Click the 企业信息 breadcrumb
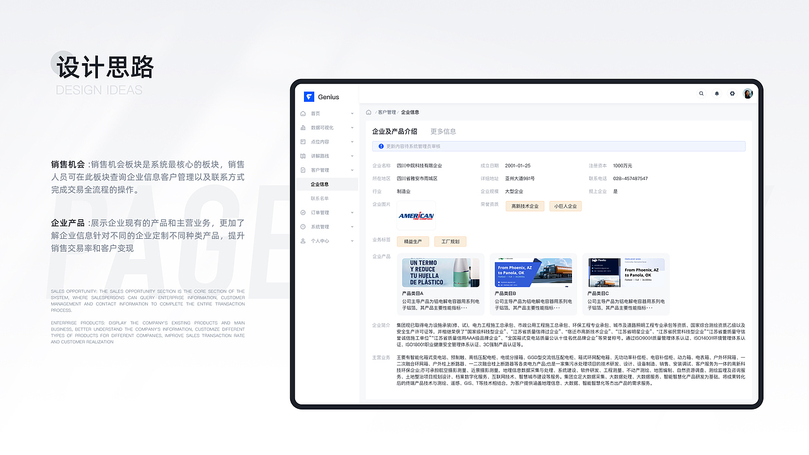The width and height of the screenshot is (809, 455). coord(410,112)
